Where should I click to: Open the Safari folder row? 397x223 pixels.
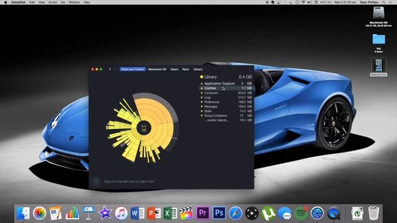226,111
